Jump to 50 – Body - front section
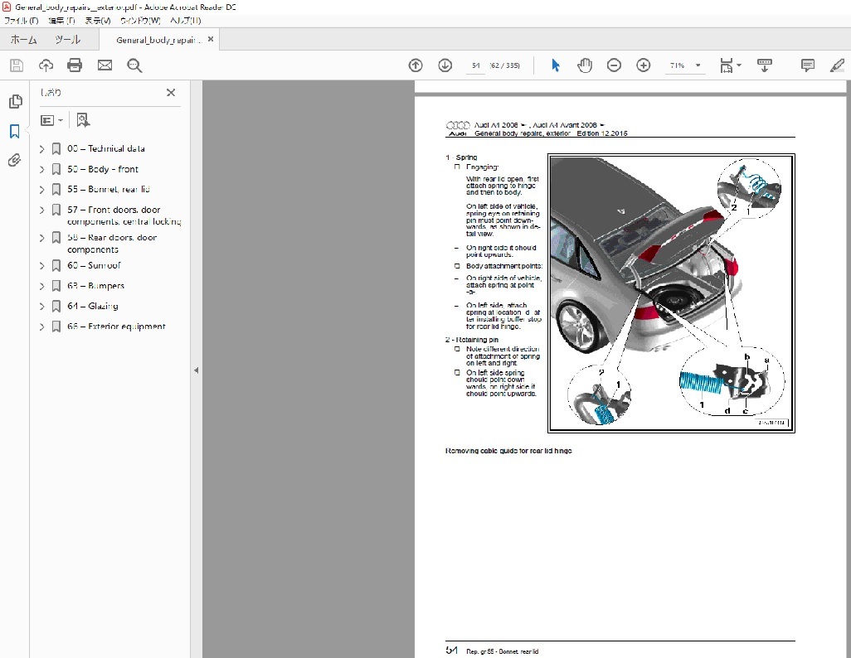The width and height of the screenshot is (851, 658). [x=103, y=169]
